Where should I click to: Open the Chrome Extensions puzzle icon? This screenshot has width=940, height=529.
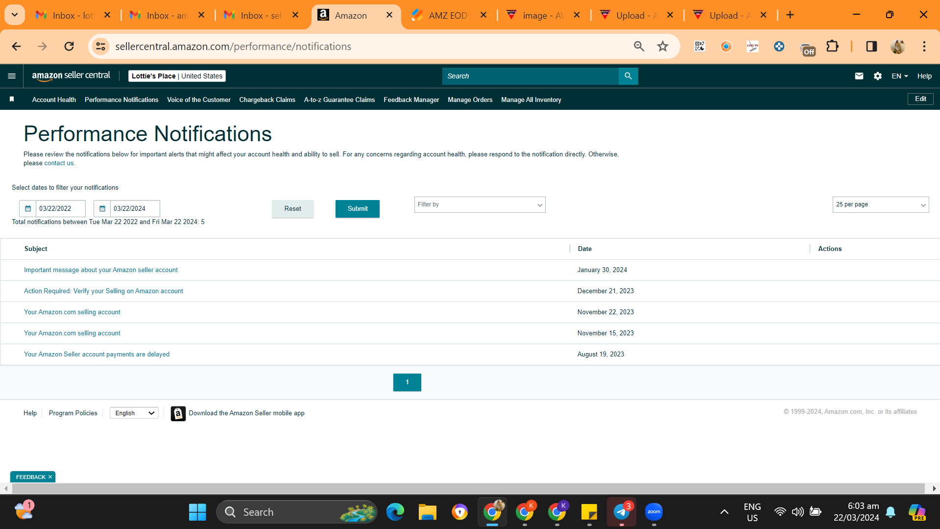point(832,46)
